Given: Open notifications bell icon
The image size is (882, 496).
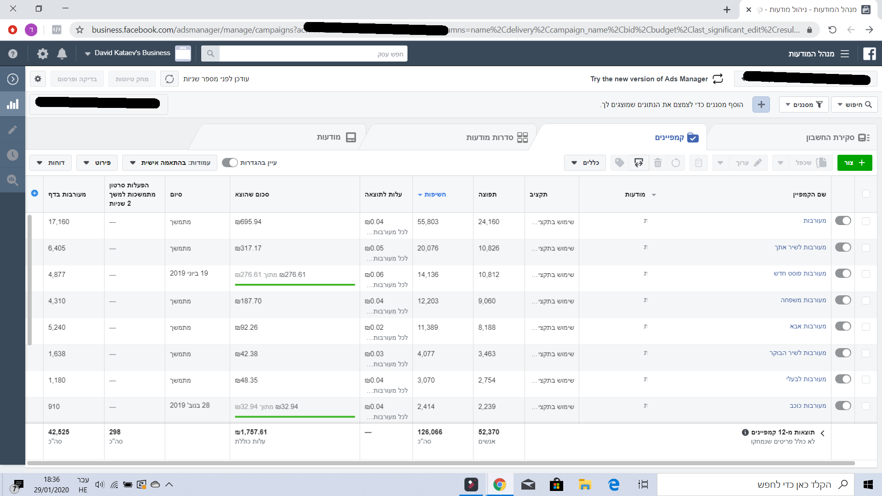Looking at the screenshot, I should coord(62,54).
